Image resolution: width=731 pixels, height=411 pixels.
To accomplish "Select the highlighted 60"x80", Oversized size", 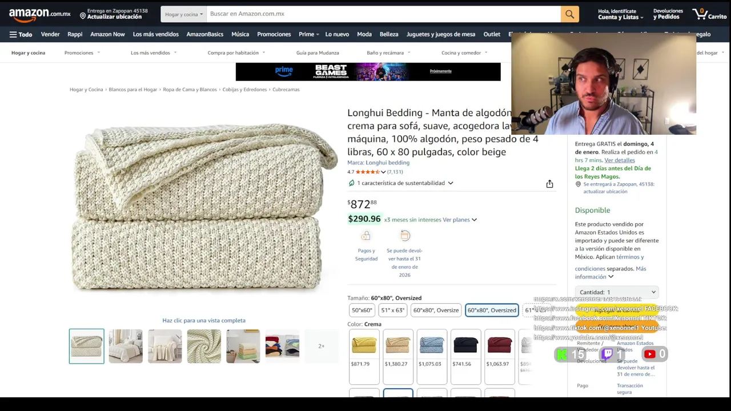I will click(x=492, y=310).
